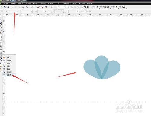Expand the undo history dropdown arrow

coord(30,7)
